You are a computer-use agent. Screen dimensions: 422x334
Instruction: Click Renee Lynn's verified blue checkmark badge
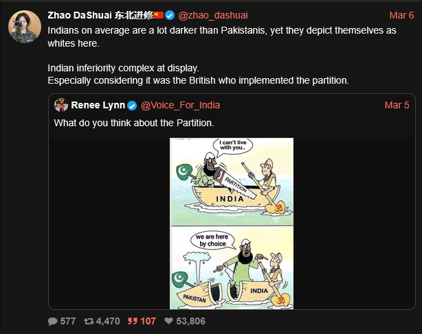coord(132,106)
